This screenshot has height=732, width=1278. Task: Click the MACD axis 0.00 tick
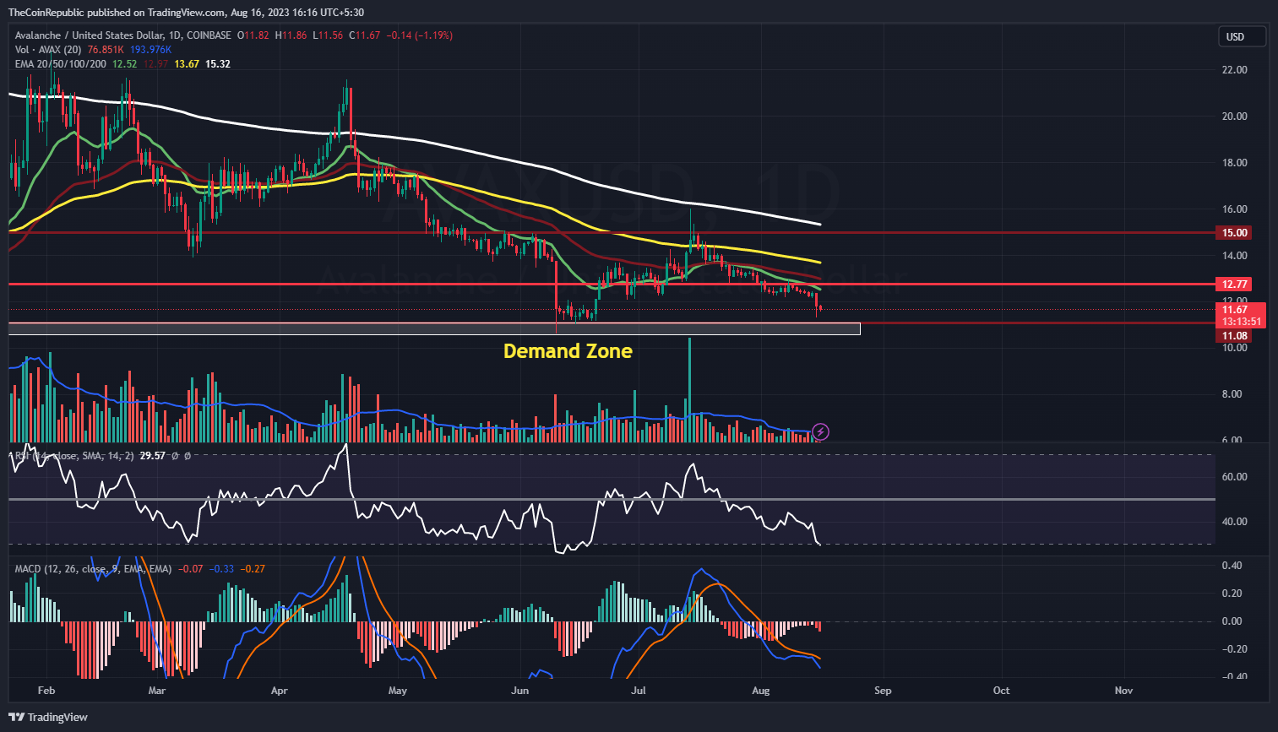tap(1232, 621)
